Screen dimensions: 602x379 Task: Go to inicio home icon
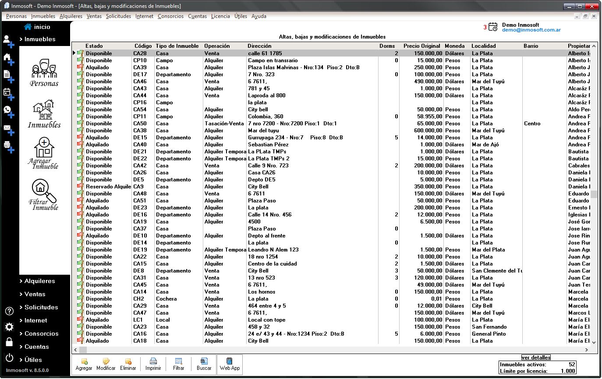pyautogui.click(x=28, y=27)
